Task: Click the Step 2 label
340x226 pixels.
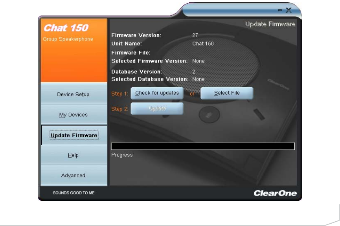Action: click(x=120, y=109)
